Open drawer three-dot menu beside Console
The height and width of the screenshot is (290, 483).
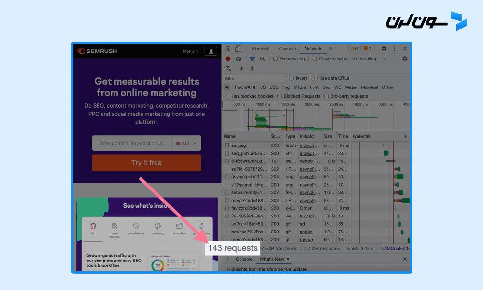[228, 259]
